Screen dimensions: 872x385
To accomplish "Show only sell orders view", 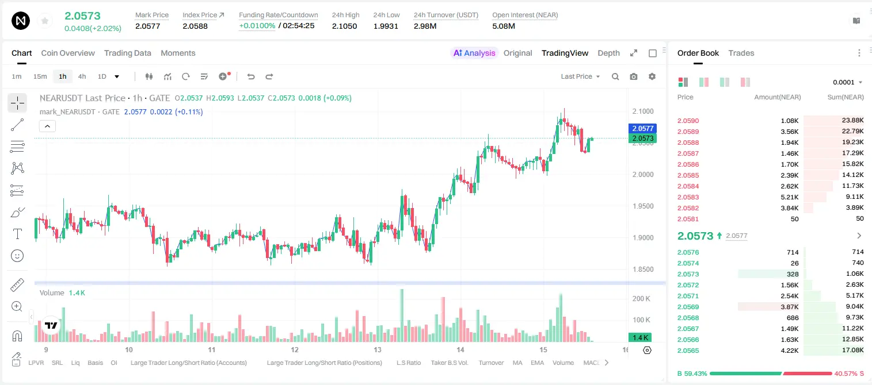I will (745, 82).
